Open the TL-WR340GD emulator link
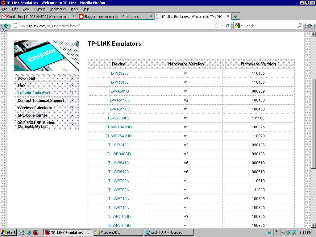This screenshot has width=316, height=237. tap(119, 154)
